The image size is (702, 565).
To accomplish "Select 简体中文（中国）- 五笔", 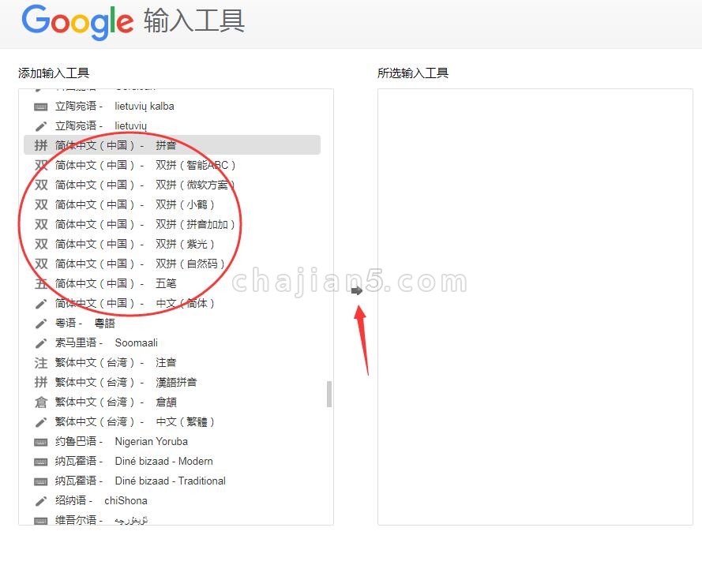I will (x=172, y=283).
